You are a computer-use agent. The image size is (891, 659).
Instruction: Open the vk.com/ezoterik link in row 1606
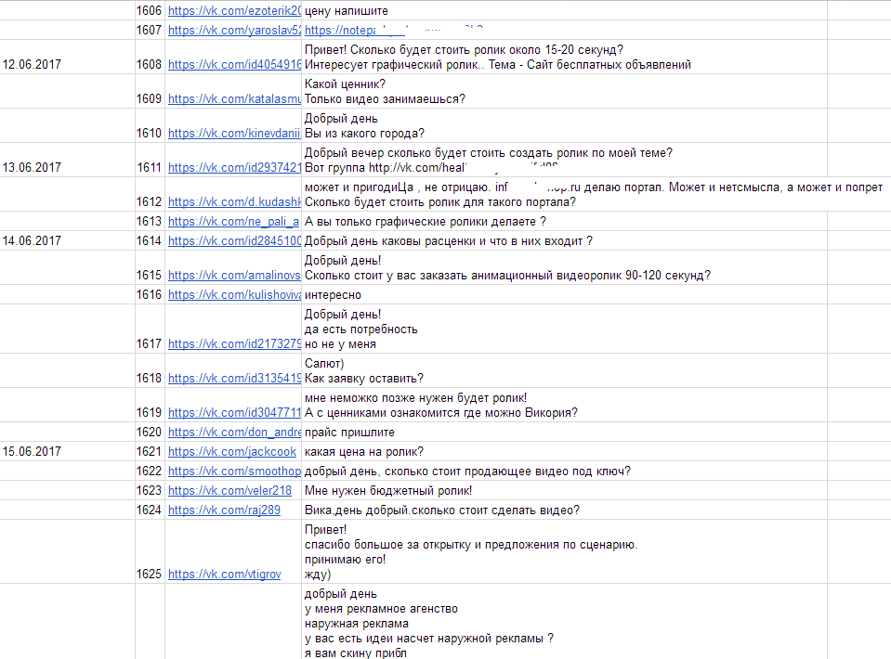coord(234,11)
